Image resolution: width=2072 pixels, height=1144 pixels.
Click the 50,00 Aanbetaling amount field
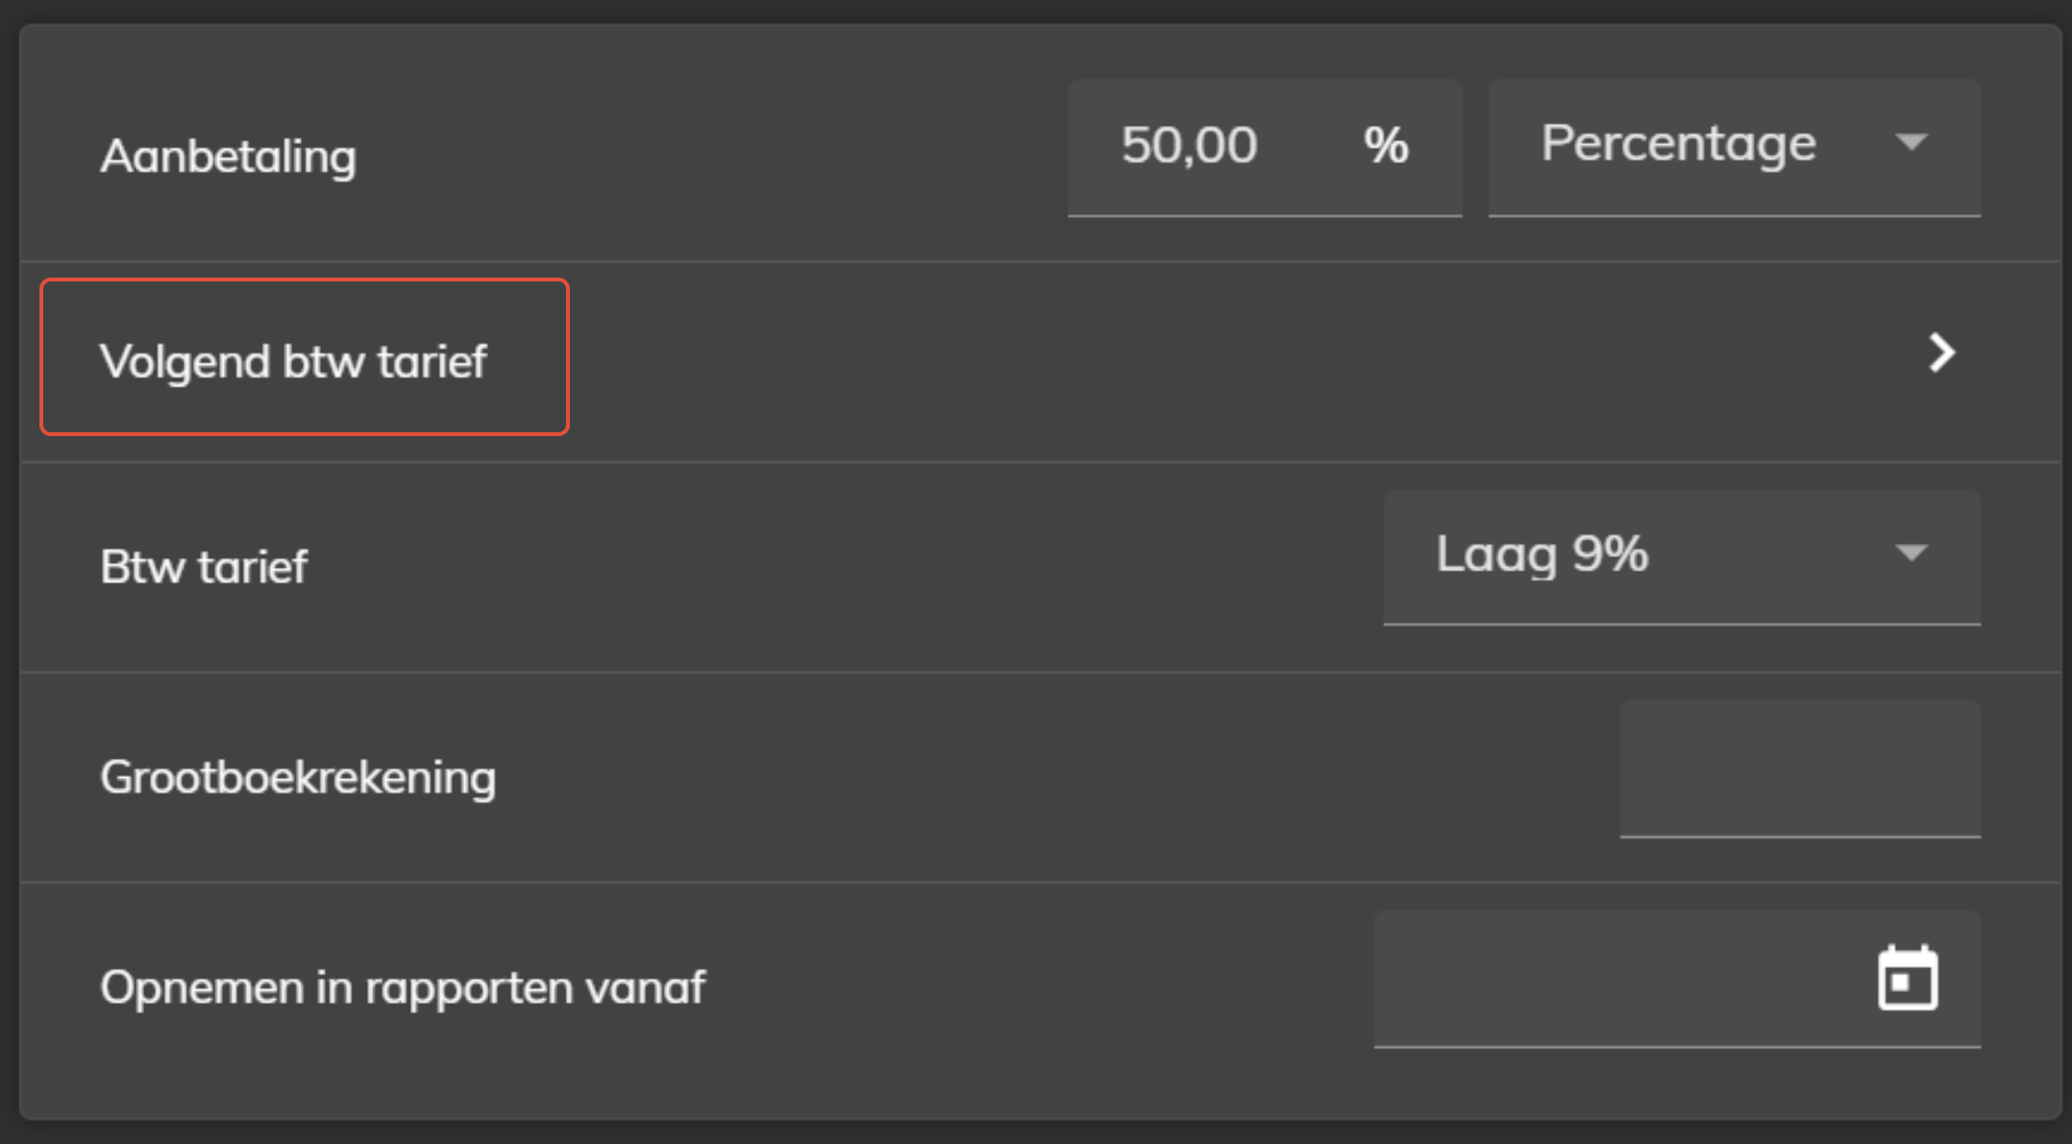(x=1265, y=148)
